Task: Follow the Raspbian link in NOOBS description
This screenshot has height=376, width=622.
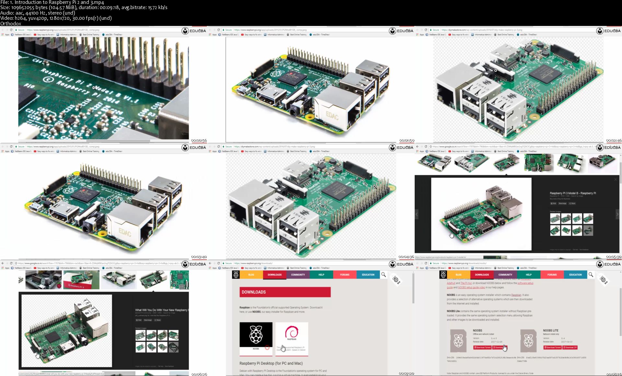Action: pyautogui.click(x=516, y=295)
